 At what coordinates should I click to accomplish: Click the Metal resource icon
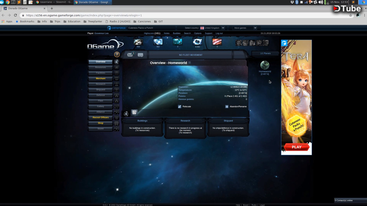(x=138, y=42)
